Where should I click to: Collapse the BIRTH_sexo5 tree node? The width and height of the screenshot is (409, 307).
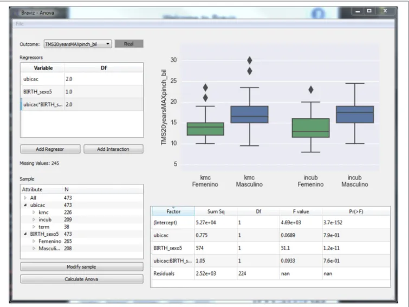pyautogui.click(x=25, y=234)
